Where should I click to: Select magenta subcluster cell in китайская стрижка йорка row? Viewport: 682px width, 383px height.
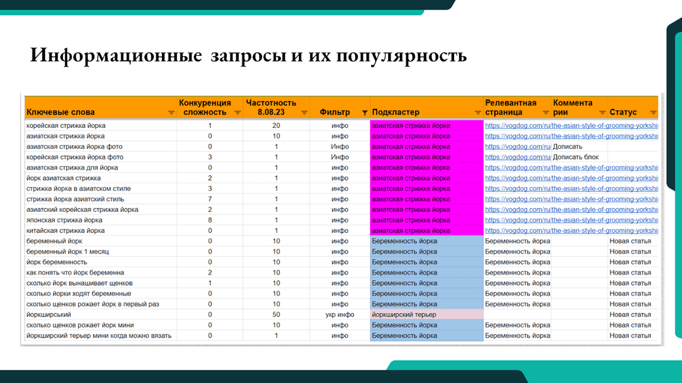click(427, 231)
